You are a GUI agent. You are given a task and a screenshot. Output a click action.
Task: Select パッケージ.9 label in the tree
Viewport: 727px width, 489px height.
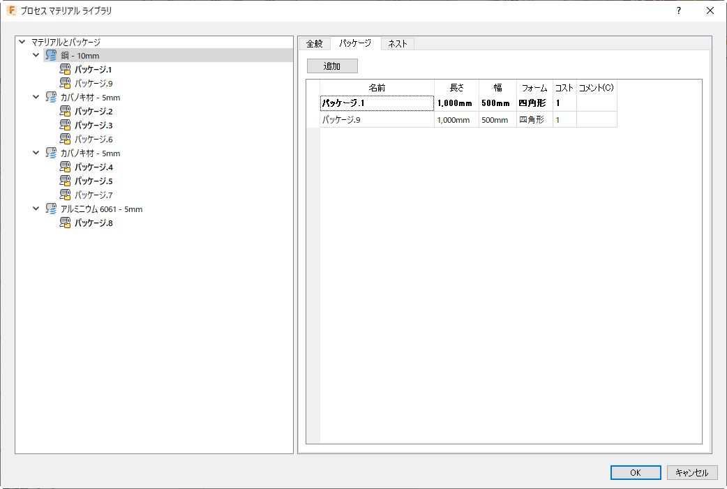tap(93, 84)
